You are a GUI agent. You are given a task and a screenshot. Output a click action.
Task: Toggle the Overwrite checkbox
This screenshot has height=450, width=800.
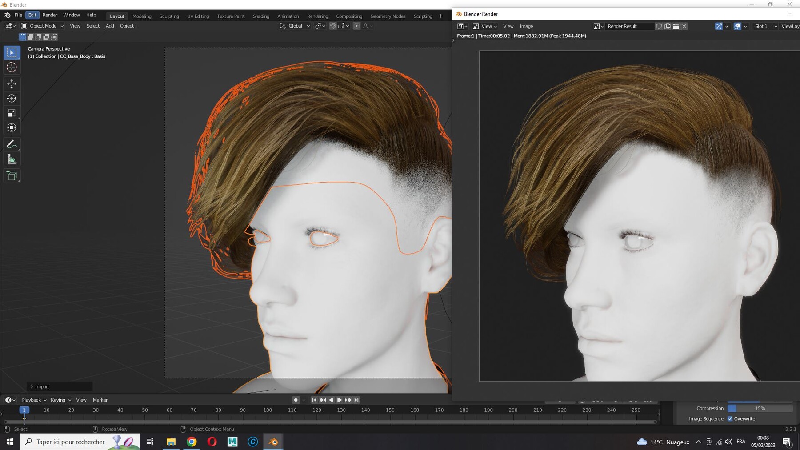click(x=730, y=419)
